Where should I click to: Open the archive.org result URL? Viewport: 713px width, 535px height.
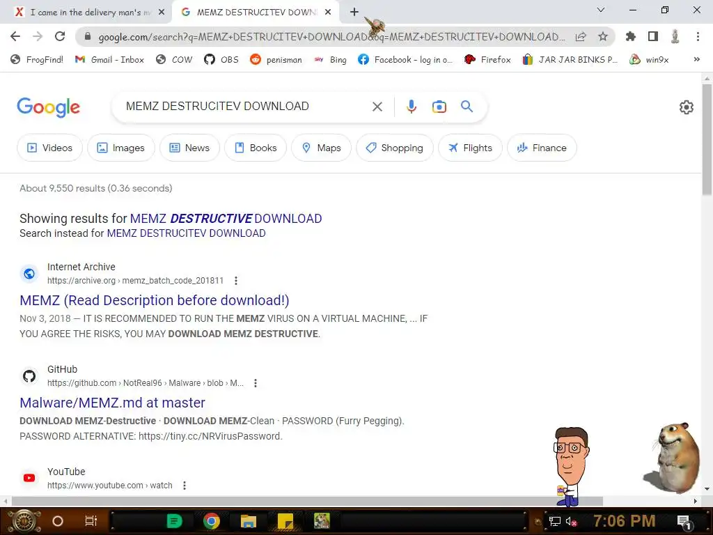point(136,281)
